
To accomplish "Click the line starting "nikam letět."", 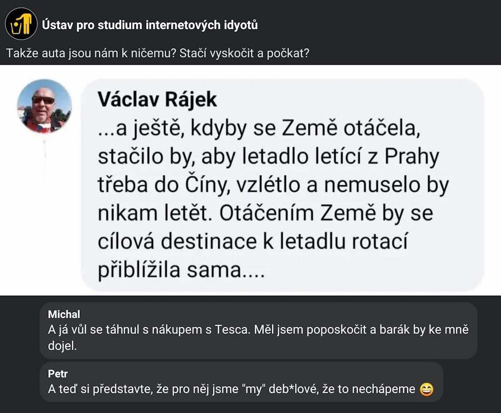I will (265, 214).
